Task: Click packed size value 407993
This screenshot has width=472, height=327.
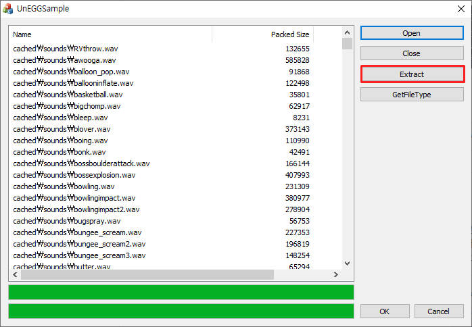Action: pos(298,175)
